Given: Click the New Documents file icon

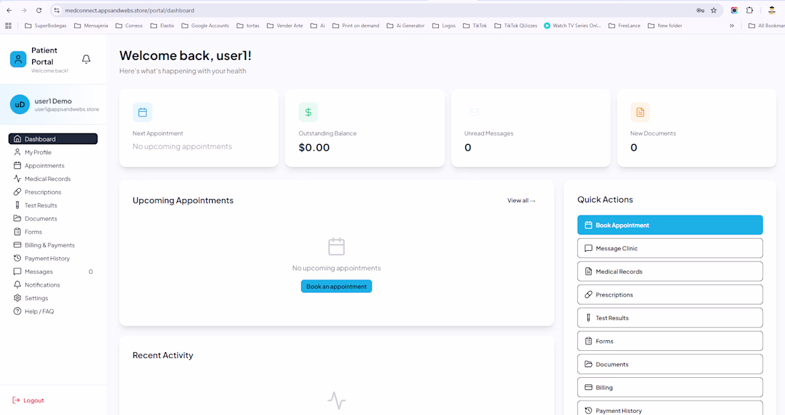Looking at the screenshot, I should (640, 113).
